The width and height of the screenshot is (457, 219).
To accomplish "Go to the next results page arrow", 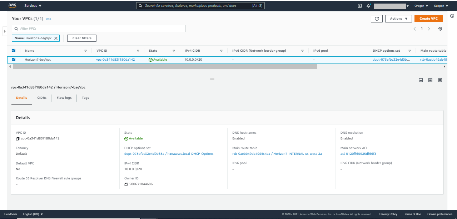I will pos(429,29).
